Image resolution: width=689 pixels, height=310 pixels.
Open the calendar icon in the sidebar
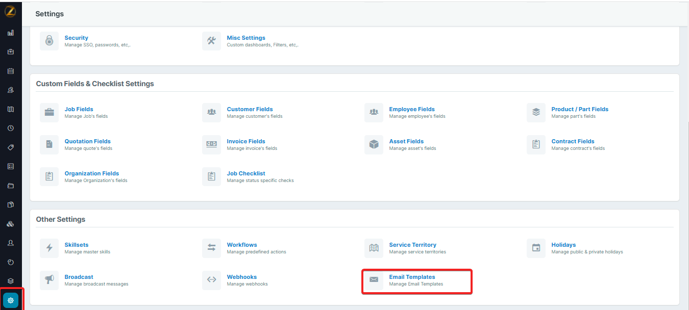11,71
